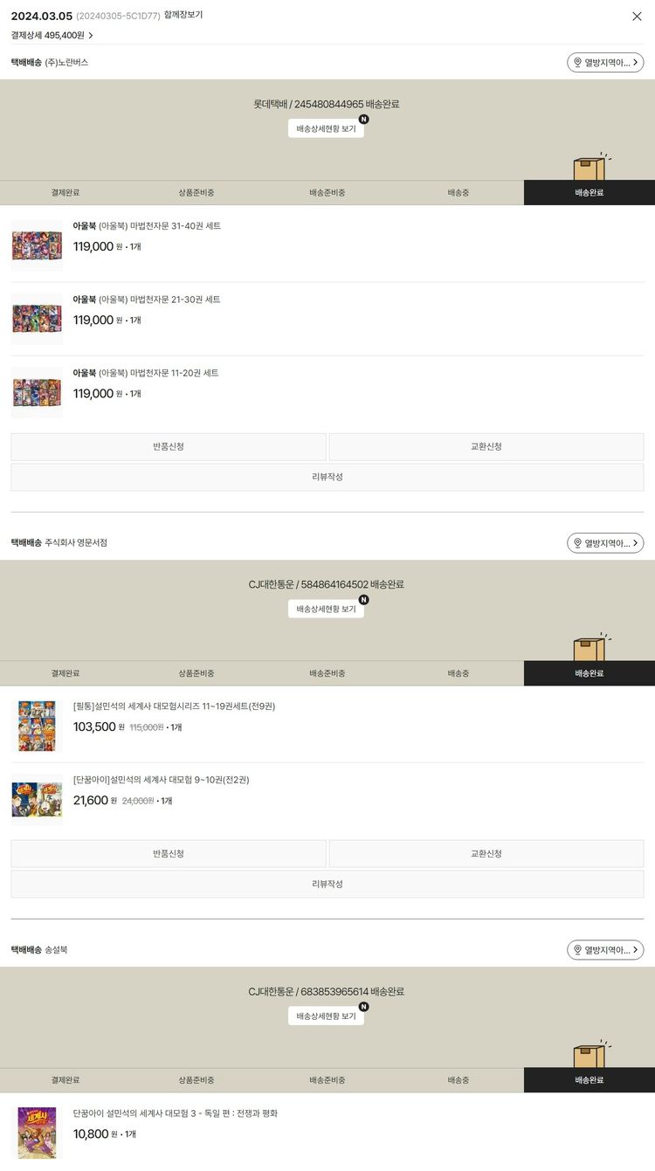This screenshot has height=1171, width=655.
Task: Open 세계사 대모험 3 독일 편 thumbnail
Action: (x=37, y=1133)
